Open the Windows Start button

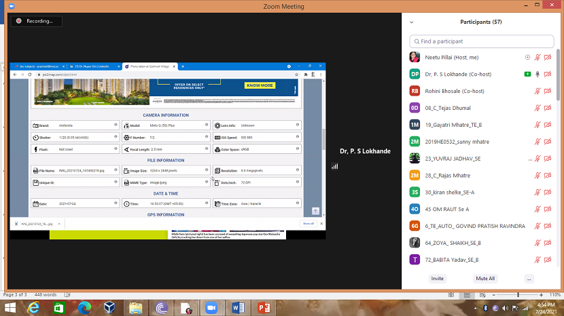click(x=10, y=308)
